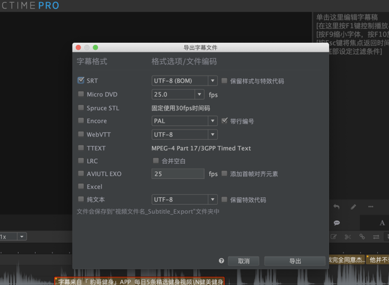Tick the LRC format checkbox
This screenshot has width=389, height=285.
(x=81, y=161)
